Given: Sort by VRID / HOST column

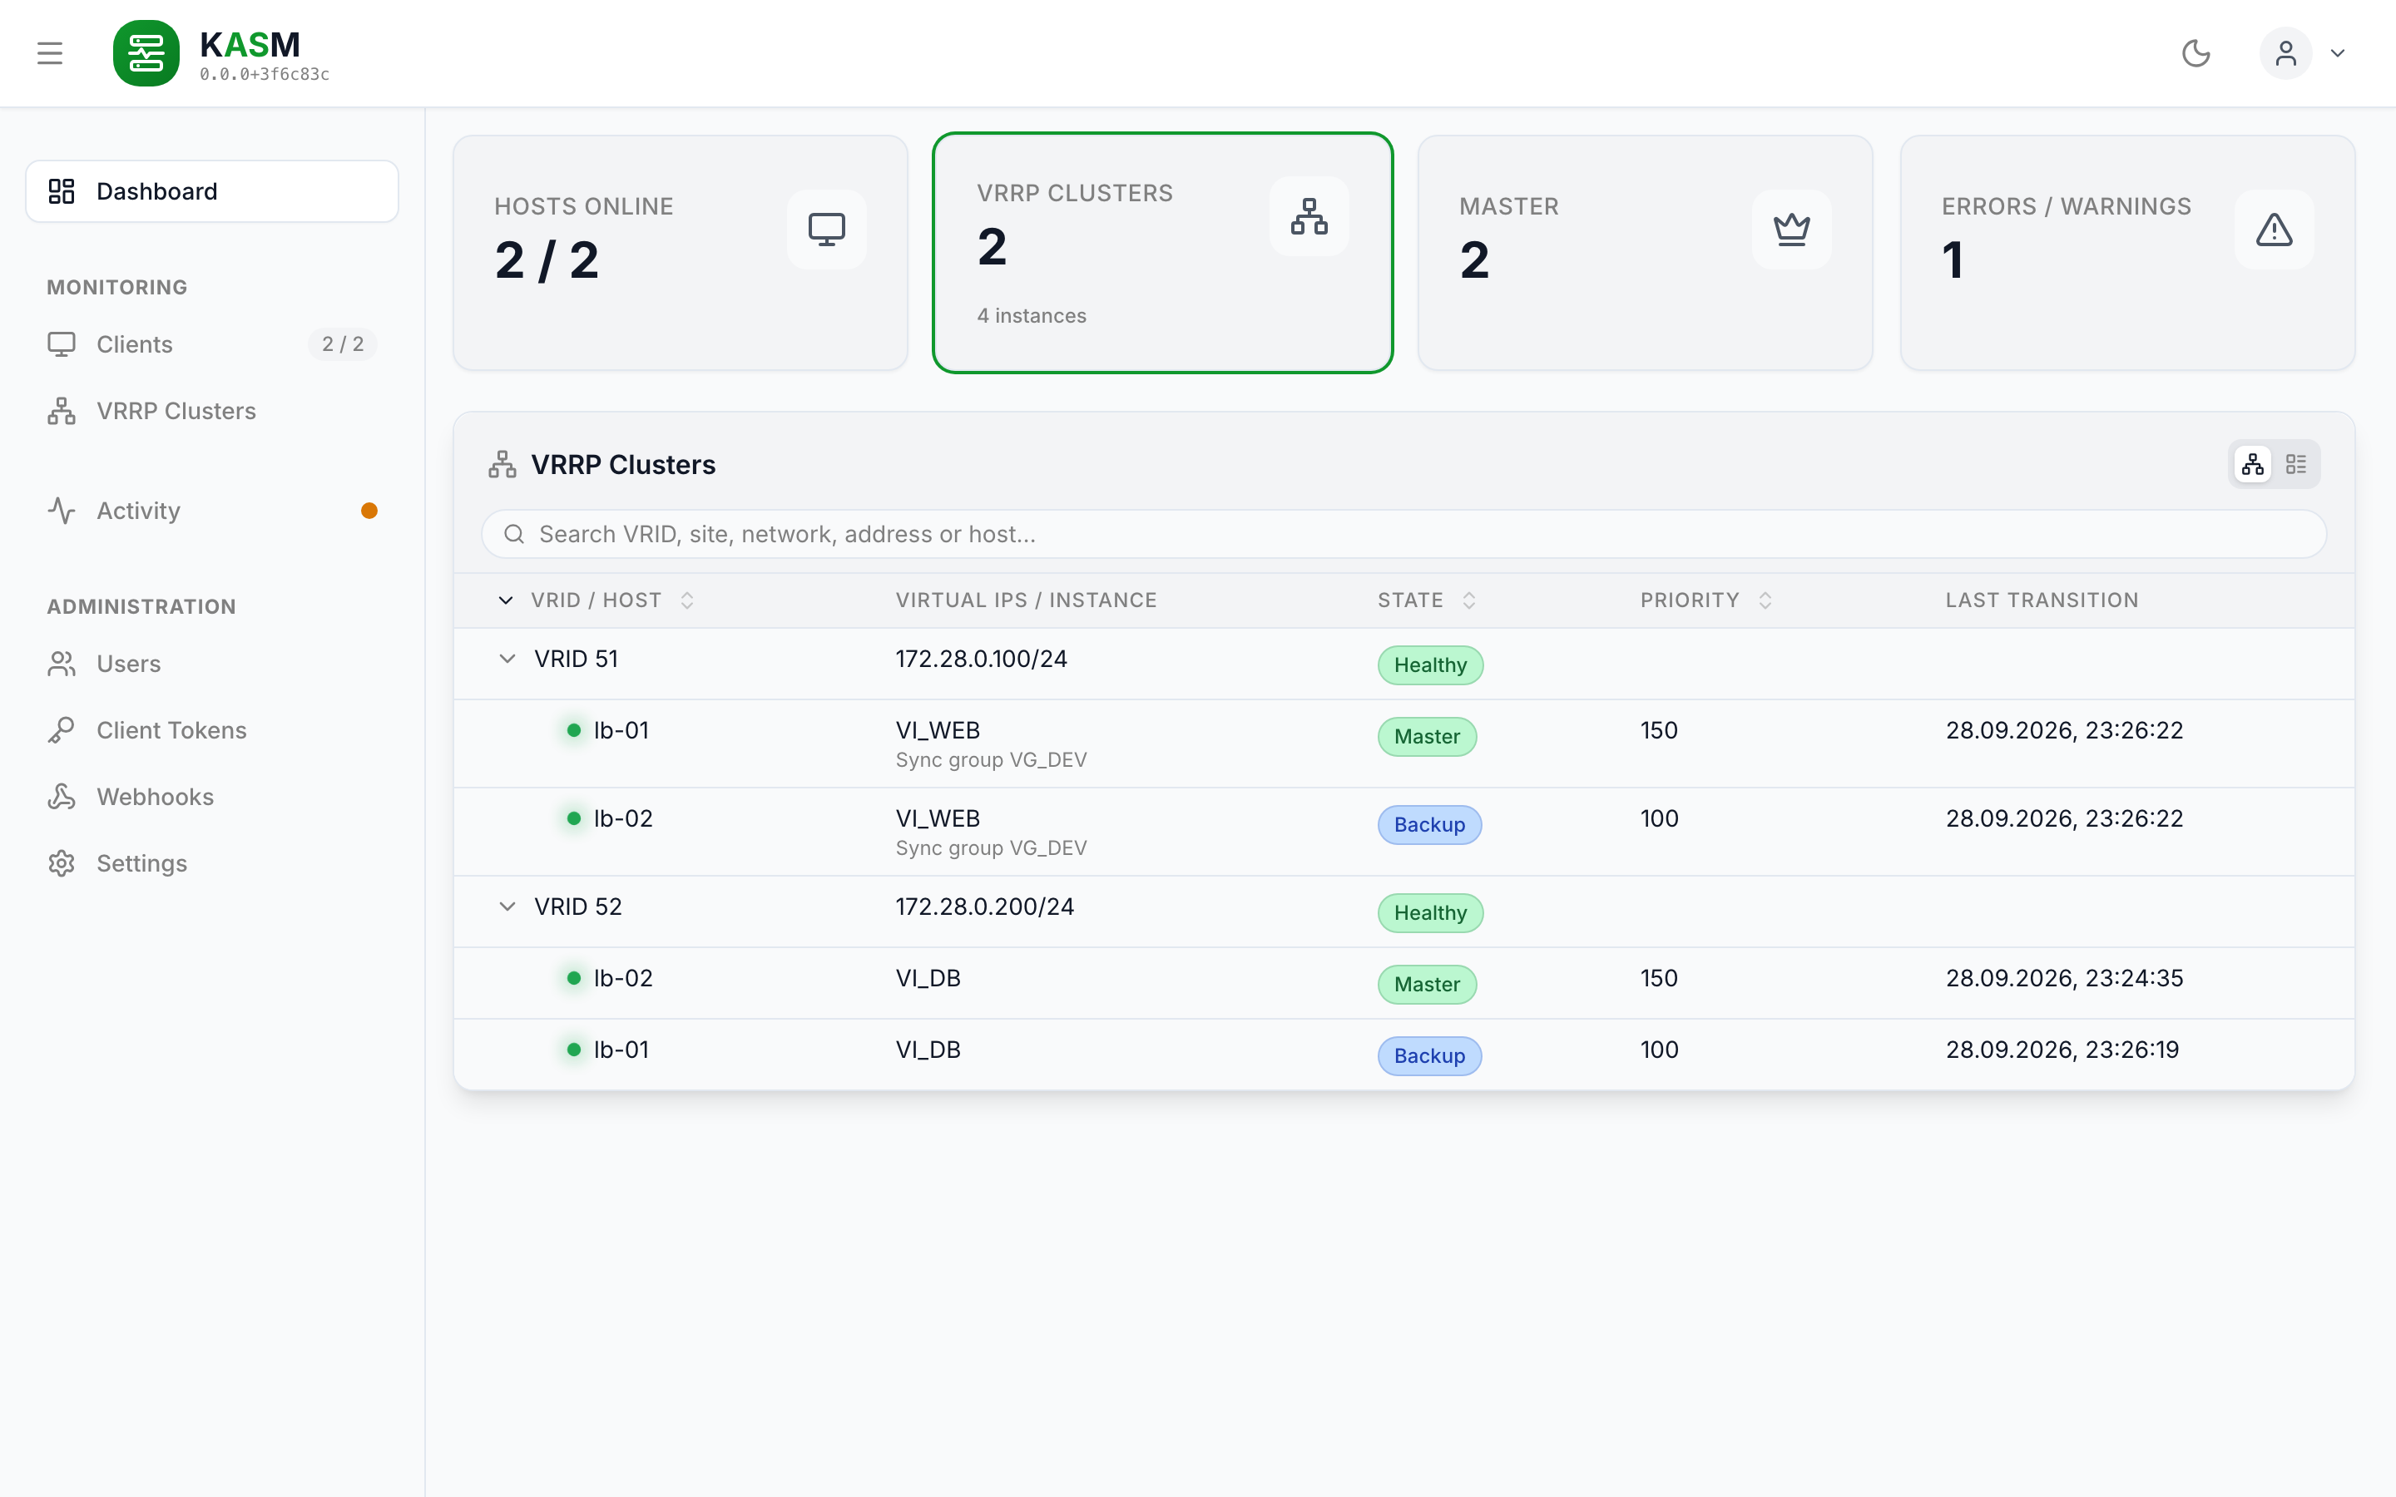Looking at the screenshot, I should pyautogui.click(x=611, y=601).
